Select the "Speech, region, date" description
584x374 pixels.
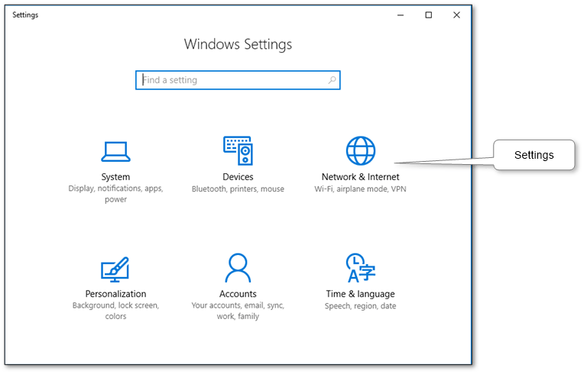coord(360,306)
